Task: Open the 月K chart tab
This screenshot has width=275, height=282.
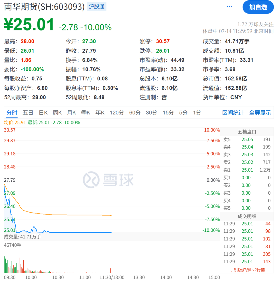Action: 71,113
